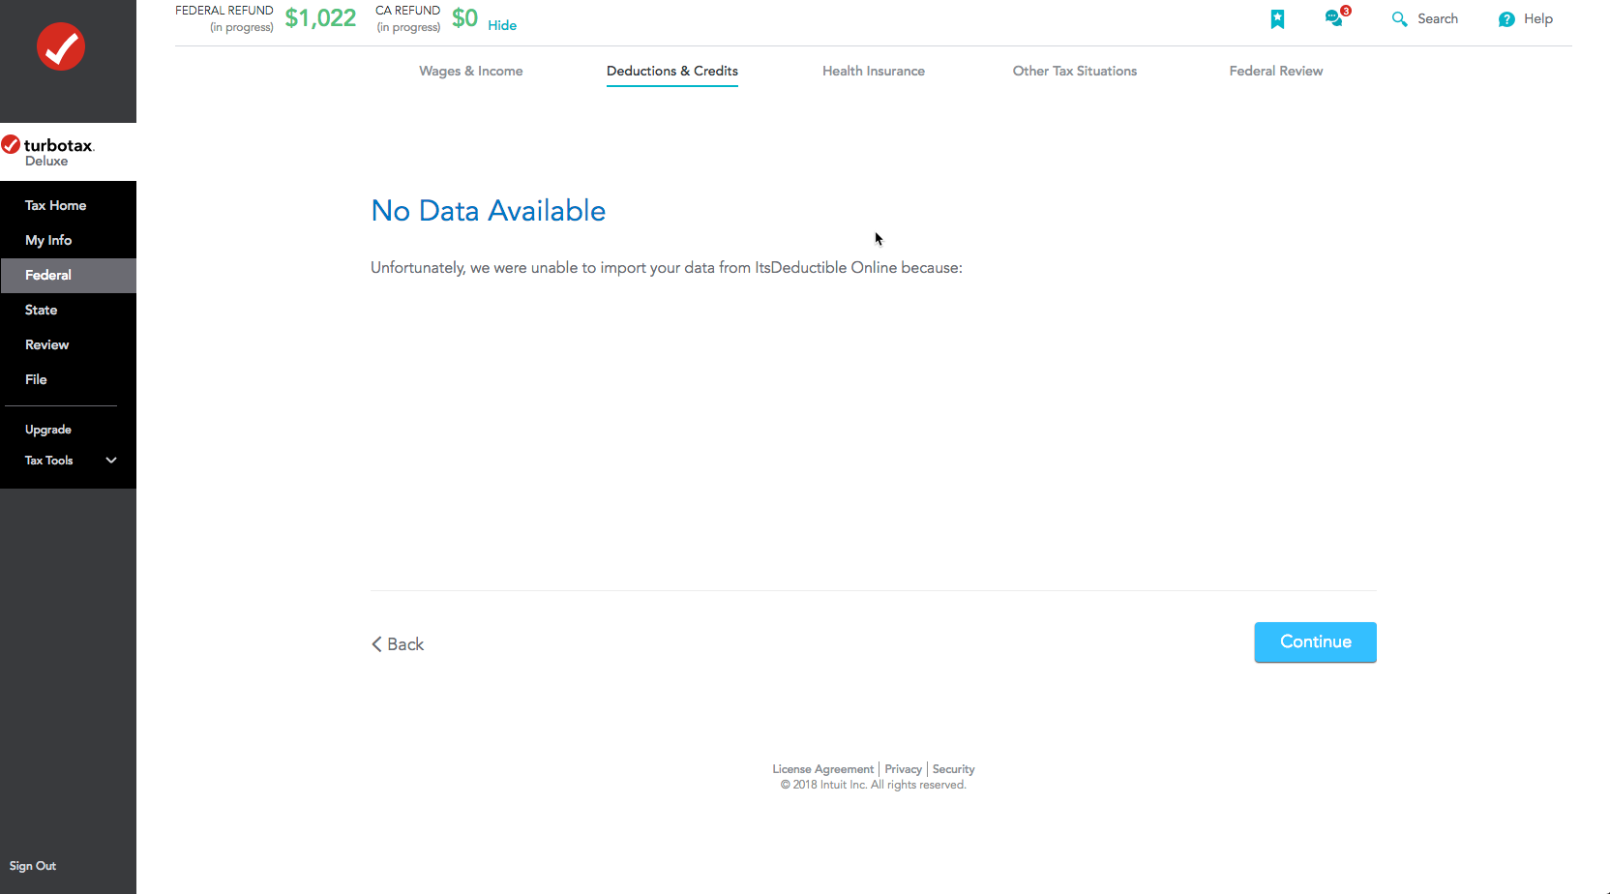The height and width of the screenshot is (894, 1610).
Task: Open the Other Tax Situations tab
Action: pos(1075,71)
